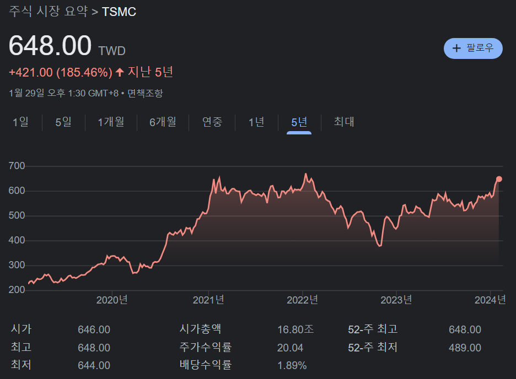The image size is (516, 379).
Task: Click the 주가수익률 value 20.04
Action: [x=290, y=348]
